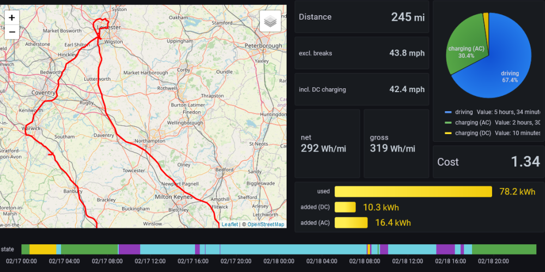The width and height of the screenshot is (545, 272).
Task: Select the purple state segment after 02/17 08:00
Action: pyautogui.click(x=129, y=250)
